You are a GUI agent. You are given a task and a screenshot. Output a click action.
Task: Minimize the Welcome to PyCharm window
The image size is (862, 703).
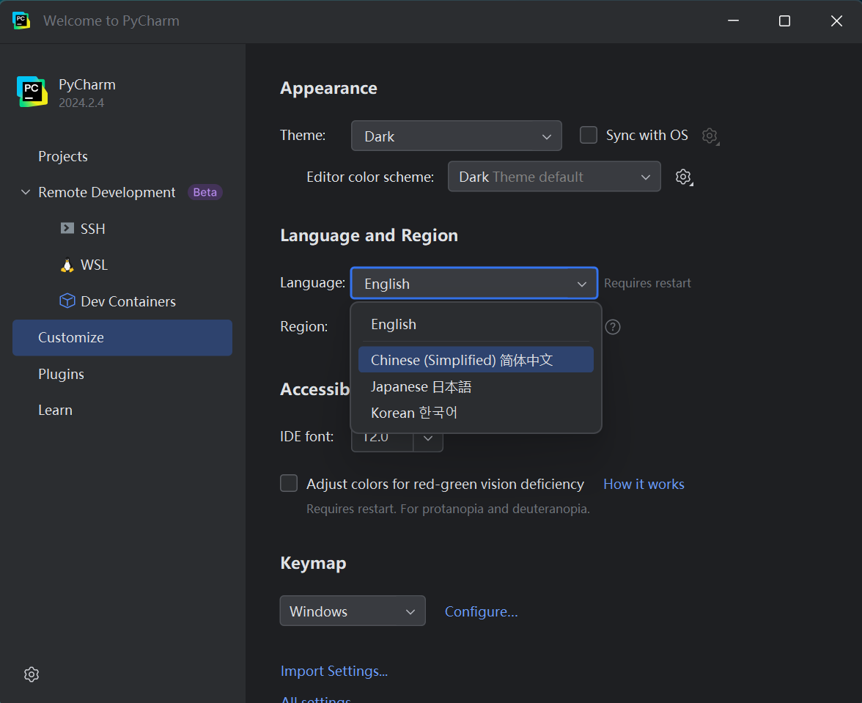click(x=733, y=21)
